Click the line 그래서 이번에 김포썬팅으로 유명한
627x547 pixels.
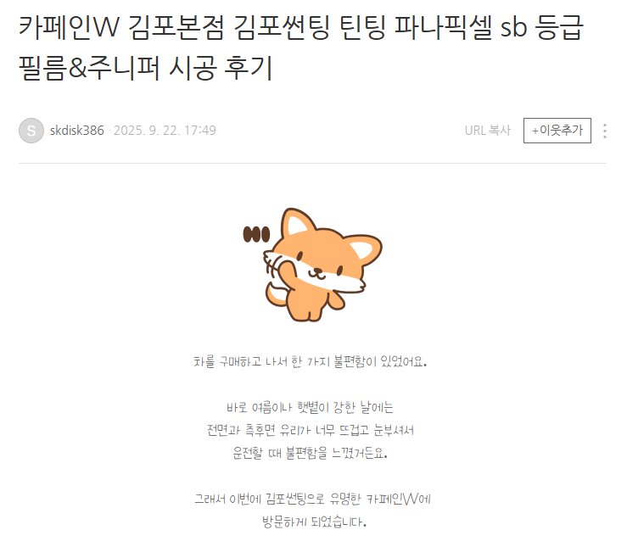coord(312,499)
